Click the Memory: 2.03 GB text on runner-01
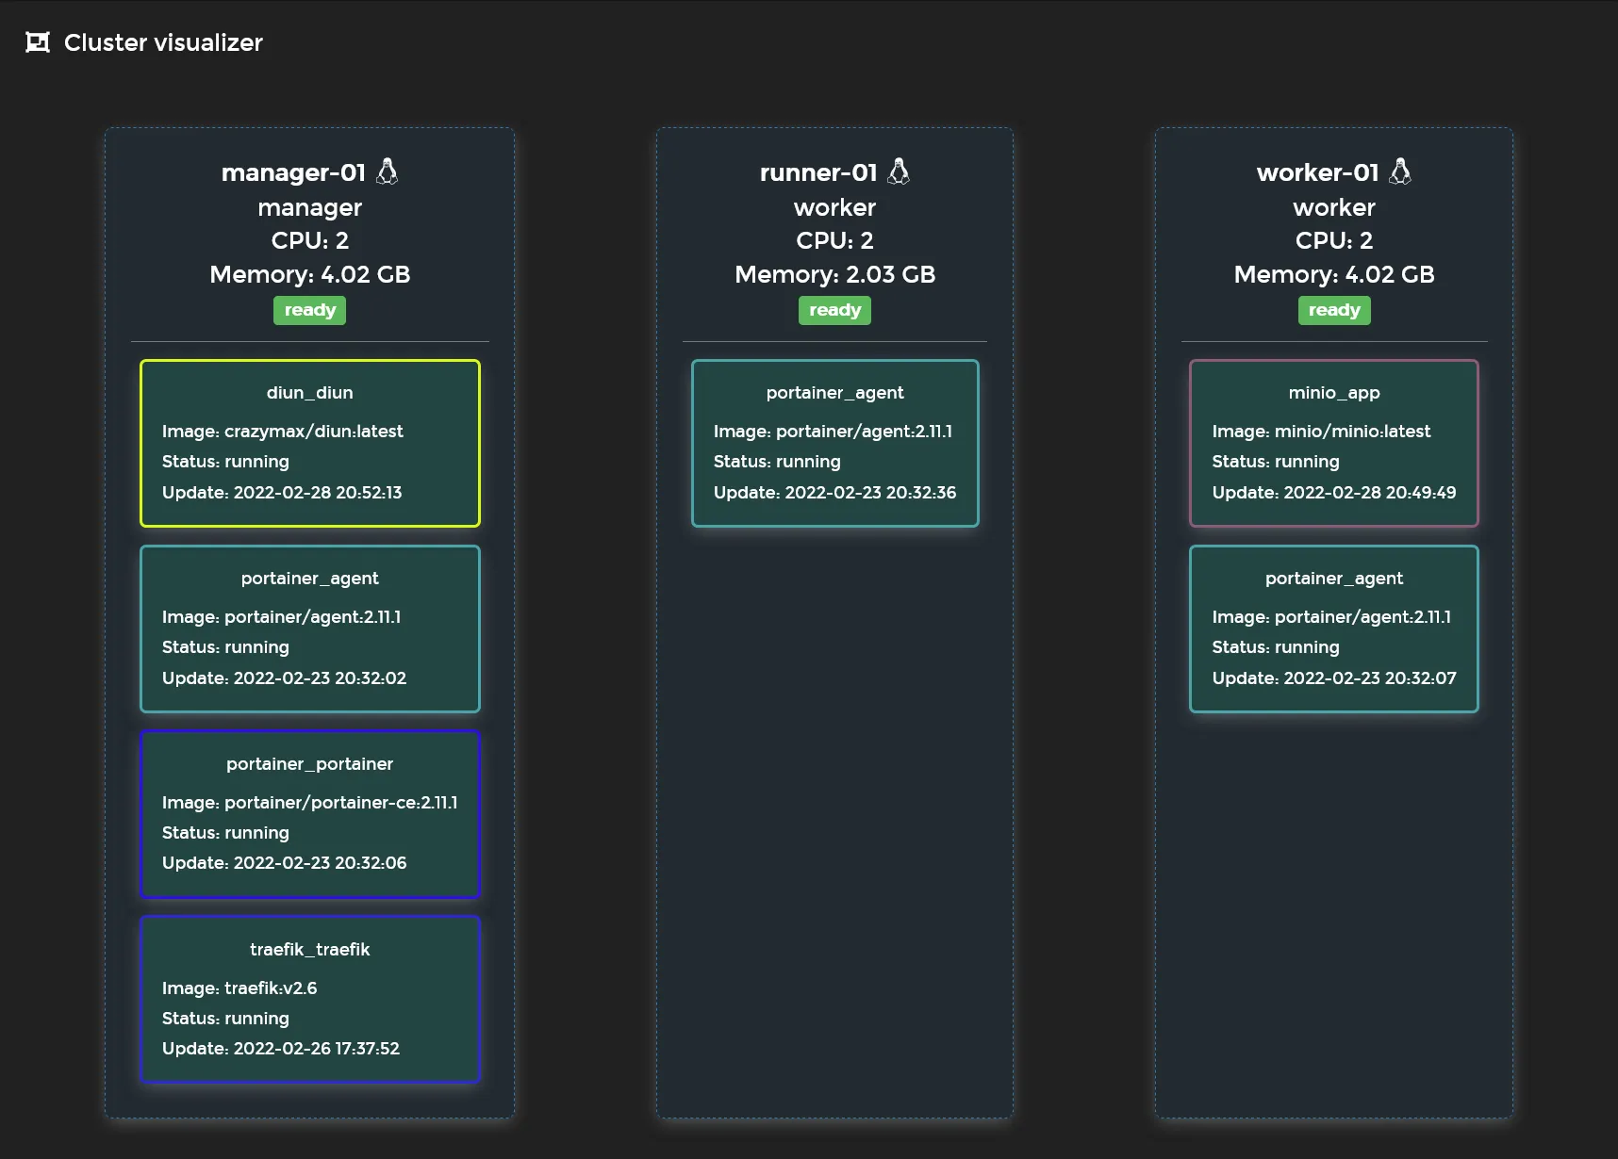The height and width of the screenshot is (1159, 1618). coord(834,275)
